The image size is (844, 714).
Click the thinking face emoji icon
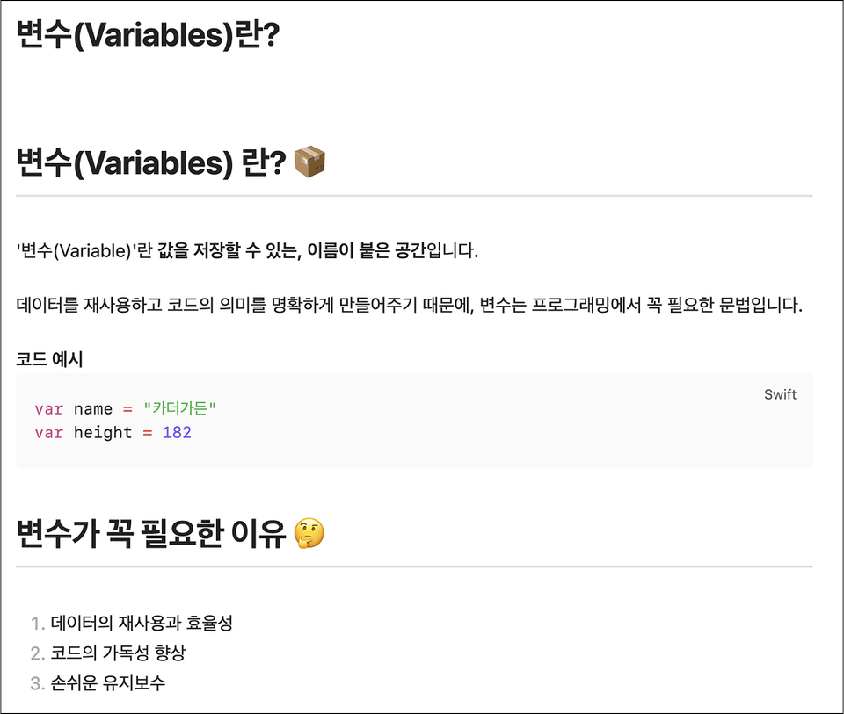tap(309, 533)
